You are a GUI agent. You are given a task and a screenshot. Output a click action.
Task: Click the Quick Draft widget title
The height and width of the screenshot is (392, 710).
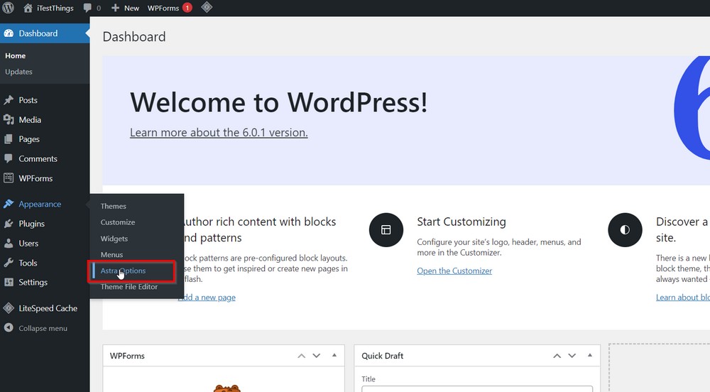point(382,356)
